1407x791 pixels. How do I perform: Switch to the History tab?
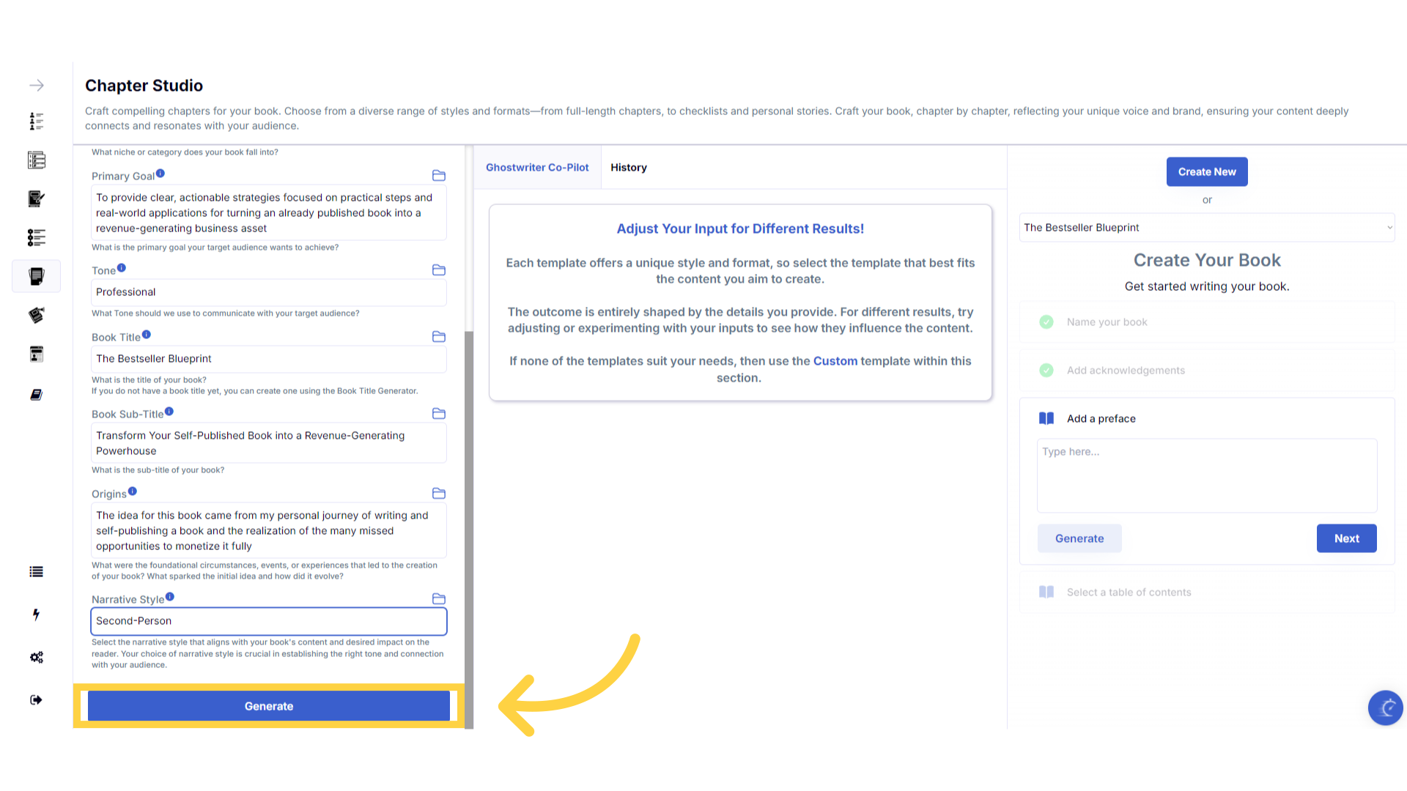click(x=629, y=168)
